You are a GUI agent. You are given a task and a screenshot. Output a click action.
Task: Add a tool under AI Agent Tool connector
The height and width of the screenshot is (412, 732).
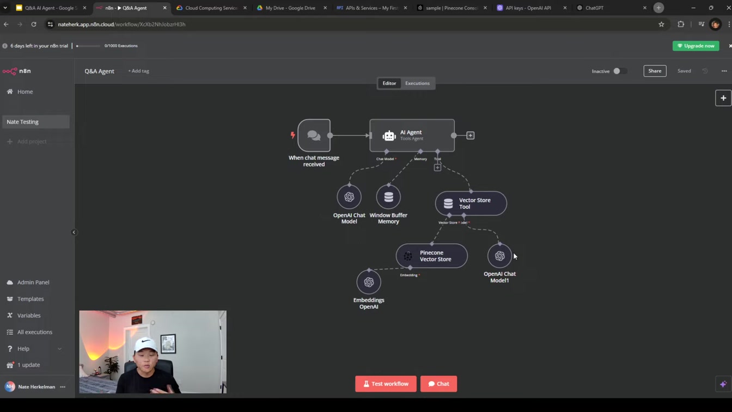437,167
